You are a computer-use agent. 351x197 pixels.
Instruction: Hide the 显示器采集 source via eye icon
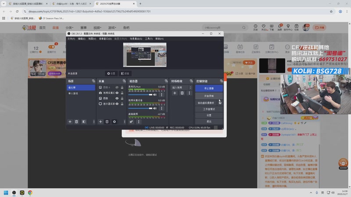click(117, 104)
